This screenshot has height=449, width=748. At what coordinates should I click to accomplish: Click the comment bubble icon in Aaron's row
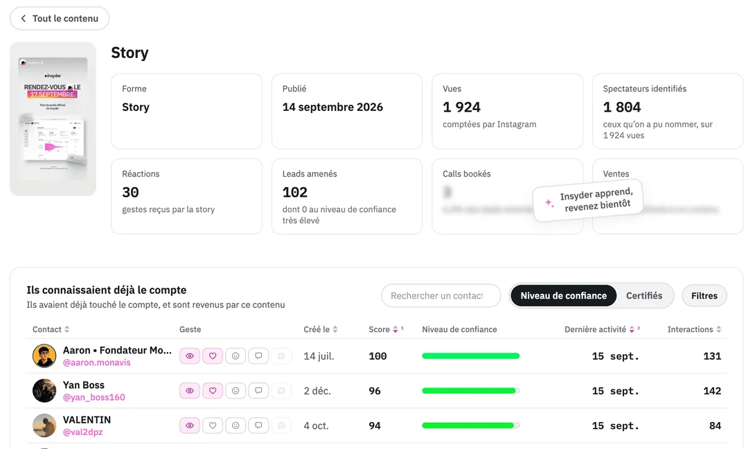258,356
